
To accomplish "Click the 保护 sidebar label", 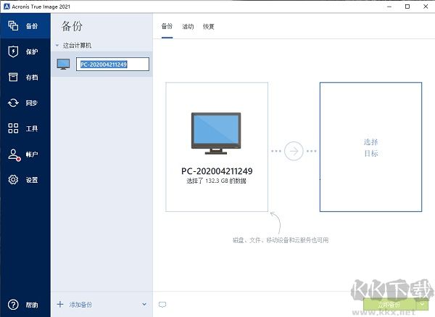I will pyautogui.click(x=32, y=52).
